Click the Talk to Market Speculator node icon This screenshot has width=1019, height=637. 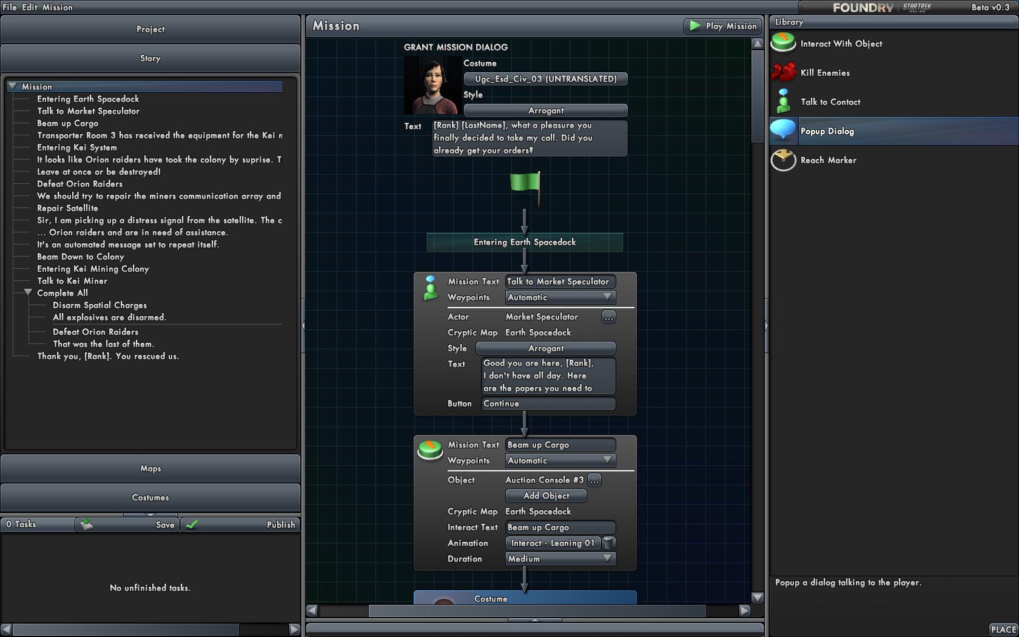pos(430,288)
